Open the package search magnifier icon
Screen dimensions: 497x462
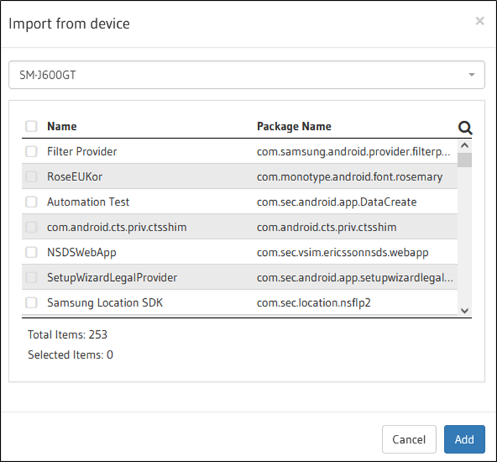click(x=465, y=128)
